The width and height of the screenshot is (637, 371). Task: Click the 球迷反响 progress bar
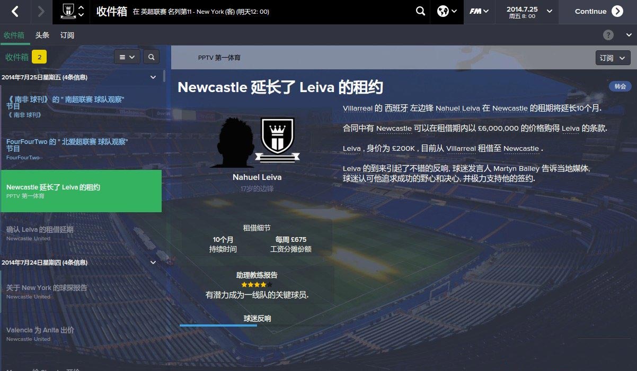256,325
